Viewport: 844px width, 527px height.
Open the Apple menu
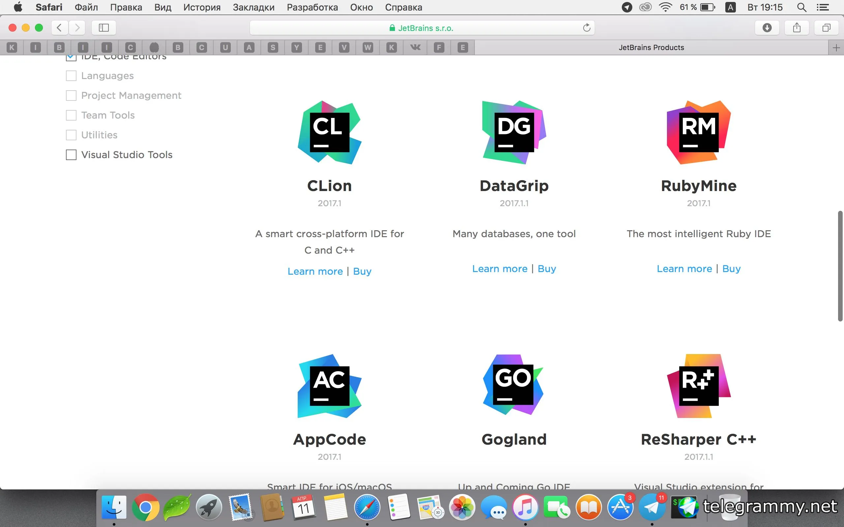[x=18, y=7]
